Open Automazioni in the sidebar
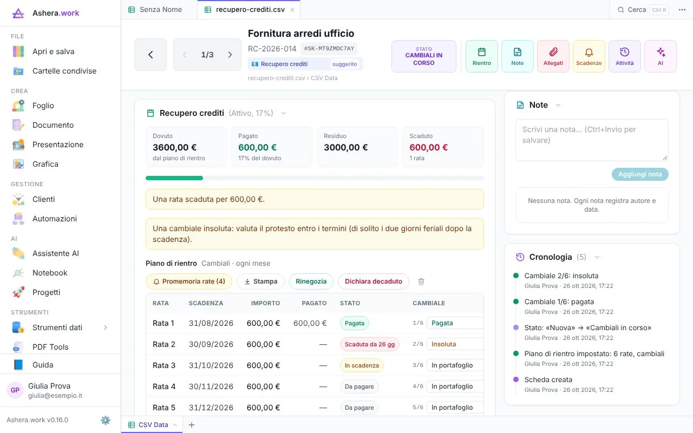Viewport: 693px width, 433px height. click(x=60, y=219)
